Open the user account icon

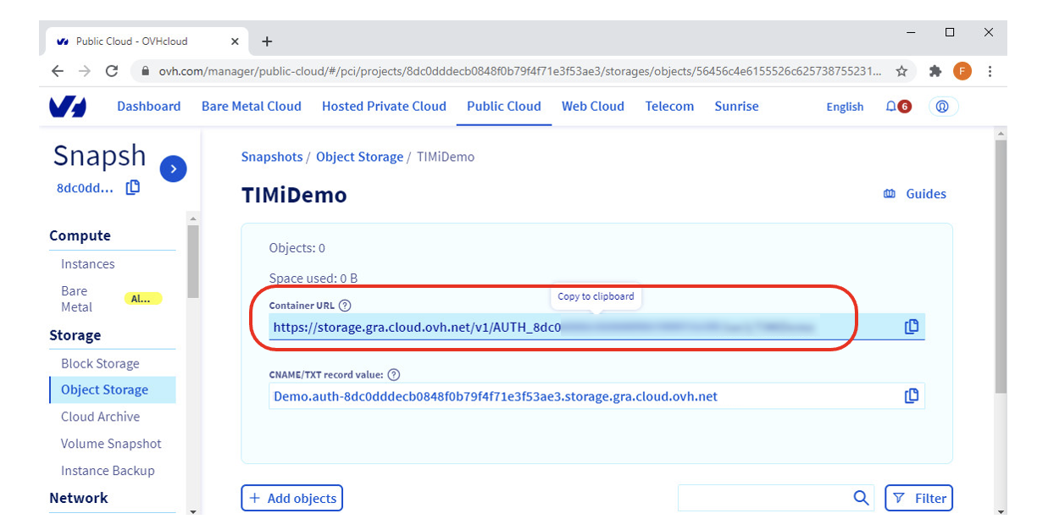tap(941, 107)
